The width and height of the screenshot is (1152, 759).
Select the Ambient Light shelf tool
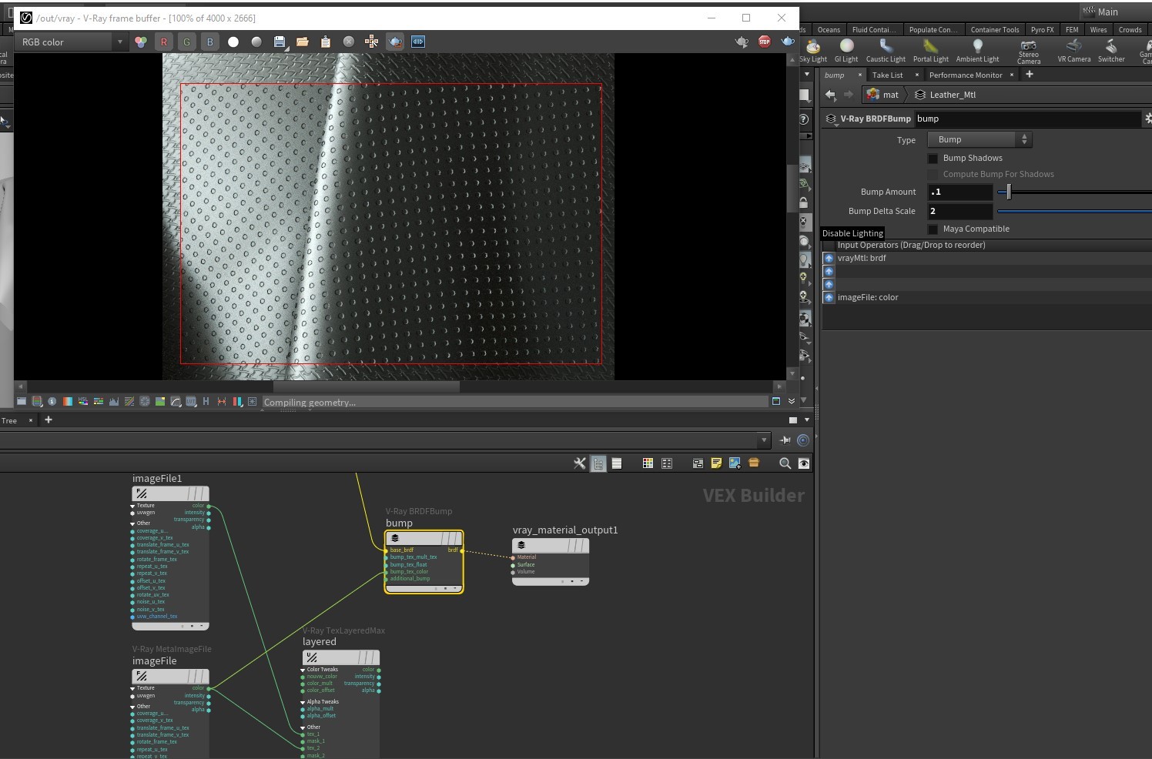pyautogui.click(x=977, y=52)
